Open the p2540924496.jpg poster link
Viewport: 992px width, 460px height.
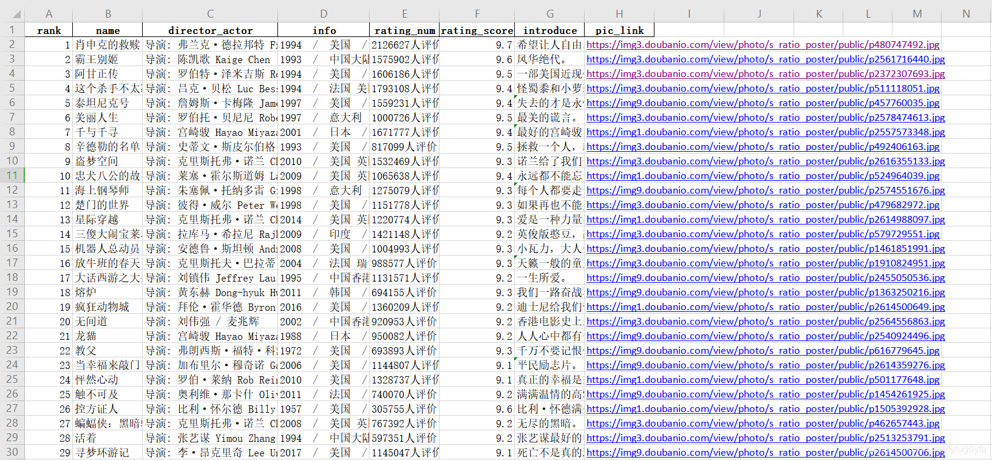pos(766,336)
